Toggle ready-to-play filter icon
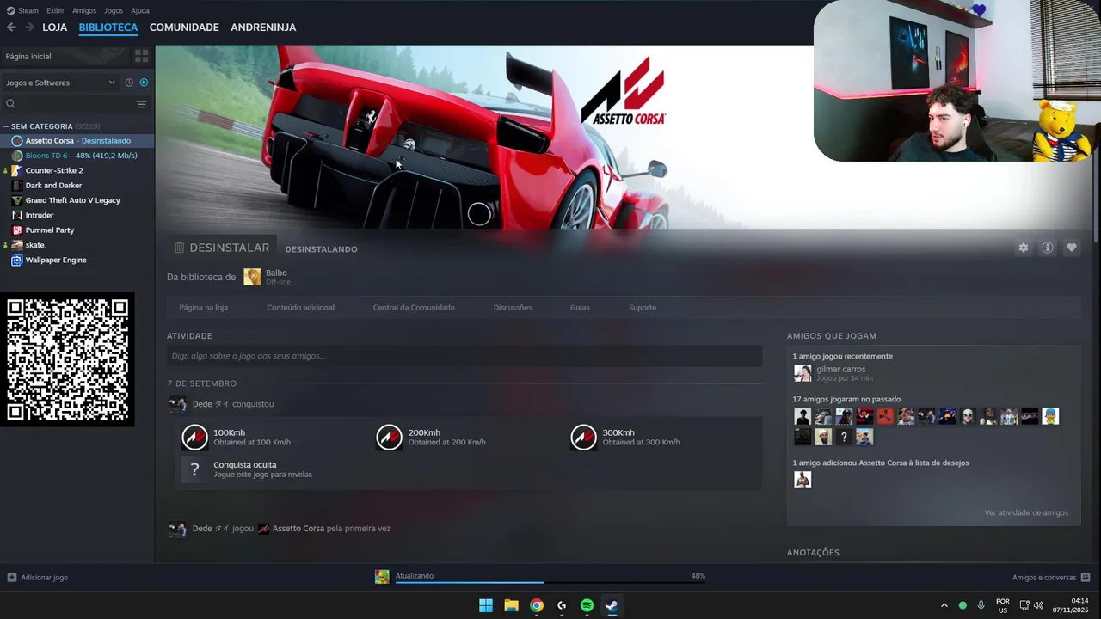This screenshot has width=1101, height=619. click(144, 83)
